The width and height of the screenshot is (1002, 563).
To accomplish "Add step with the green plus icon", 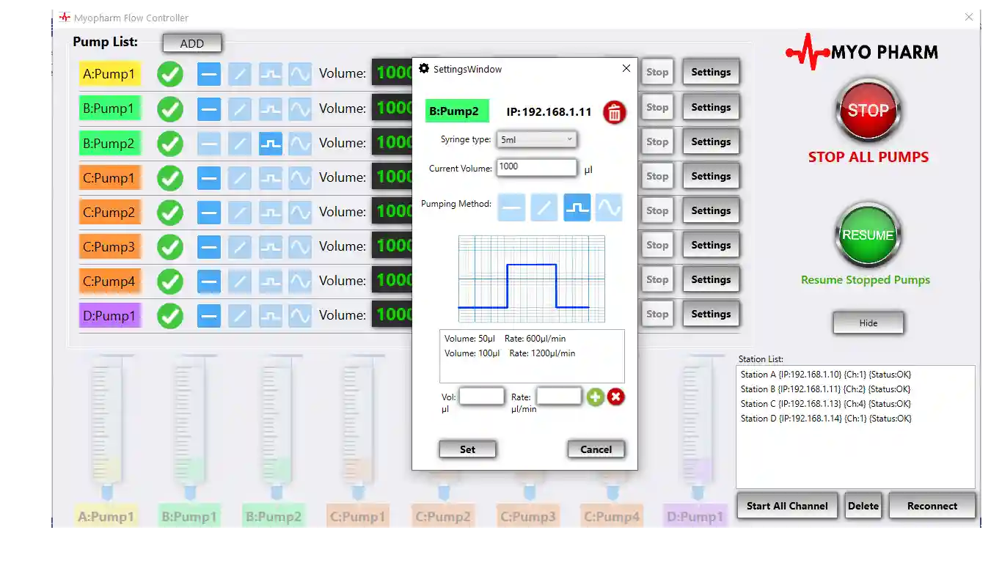I will pos(595,397).
